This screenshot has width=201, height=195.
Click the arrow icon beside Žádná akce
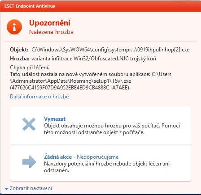(29, 162)
